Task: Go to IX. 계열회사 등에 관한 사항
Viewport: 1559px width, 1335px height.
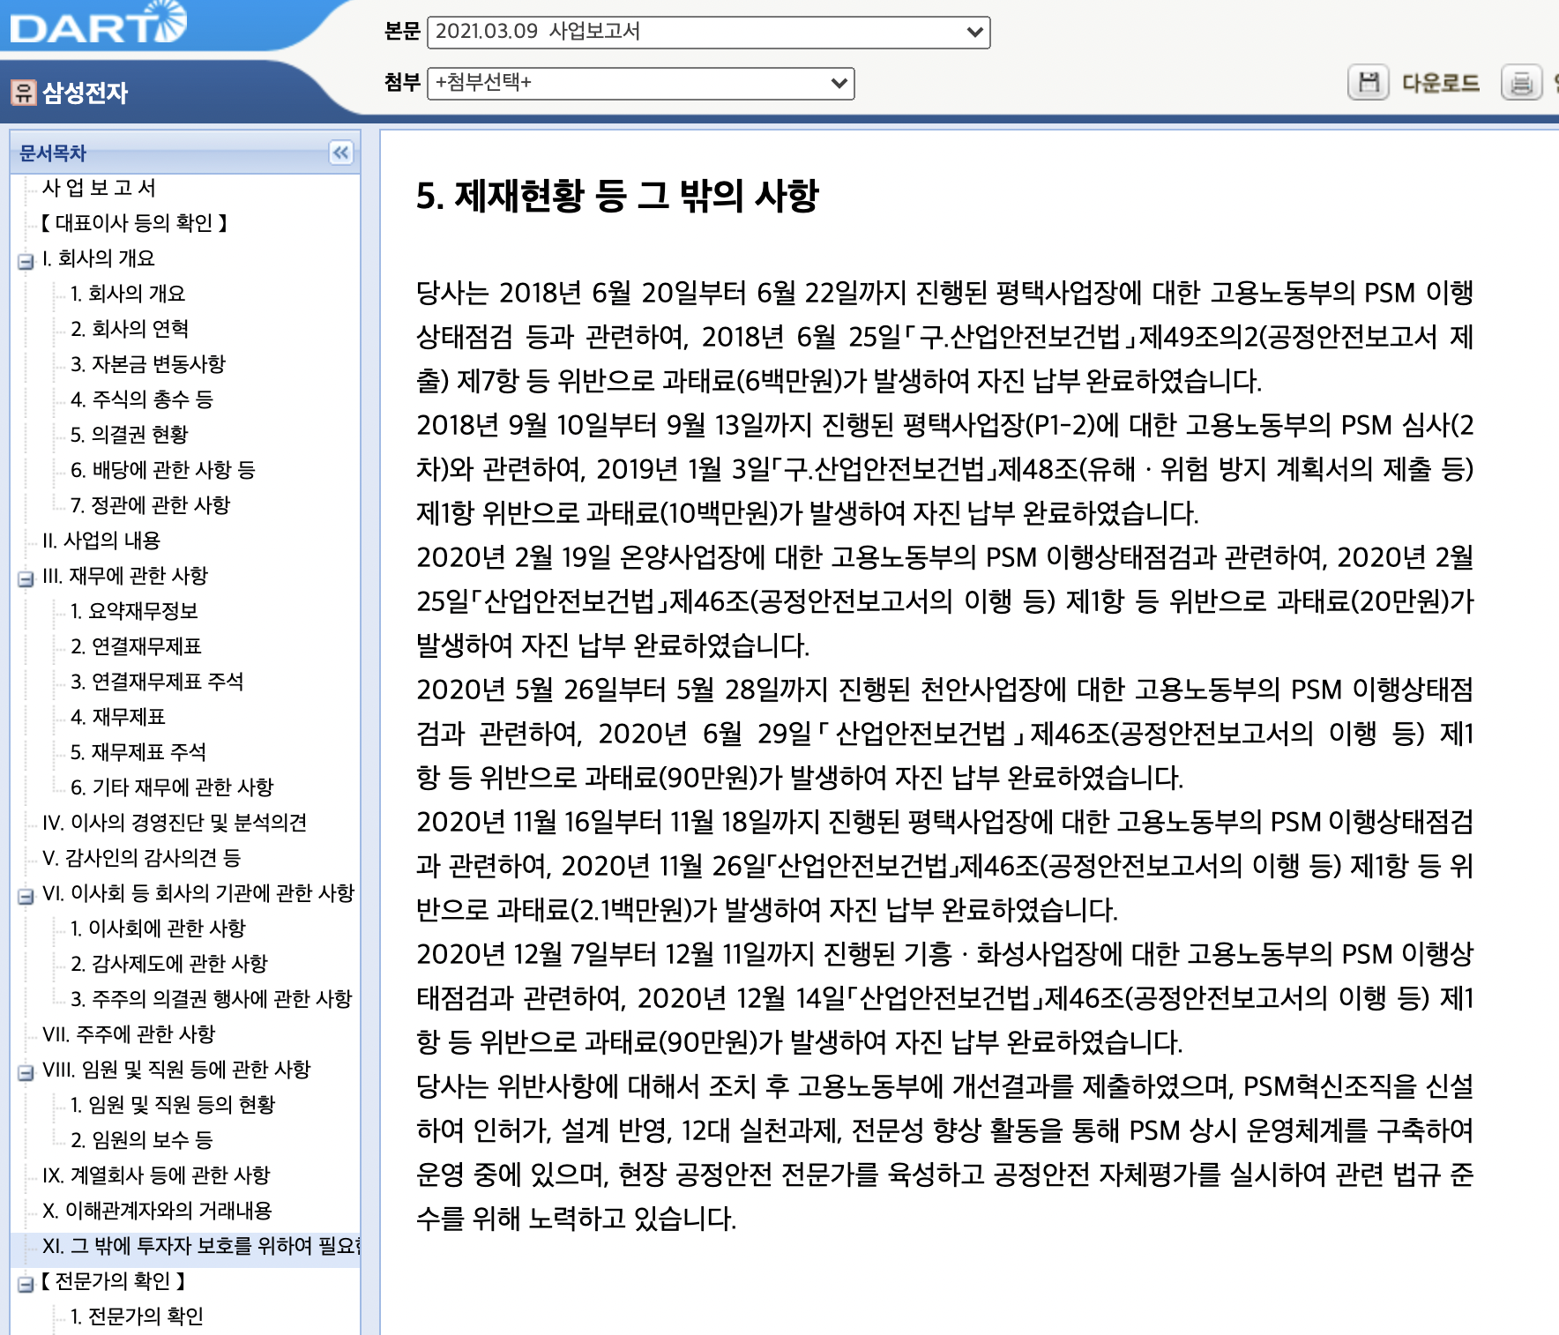Action: coord(156,1175)
